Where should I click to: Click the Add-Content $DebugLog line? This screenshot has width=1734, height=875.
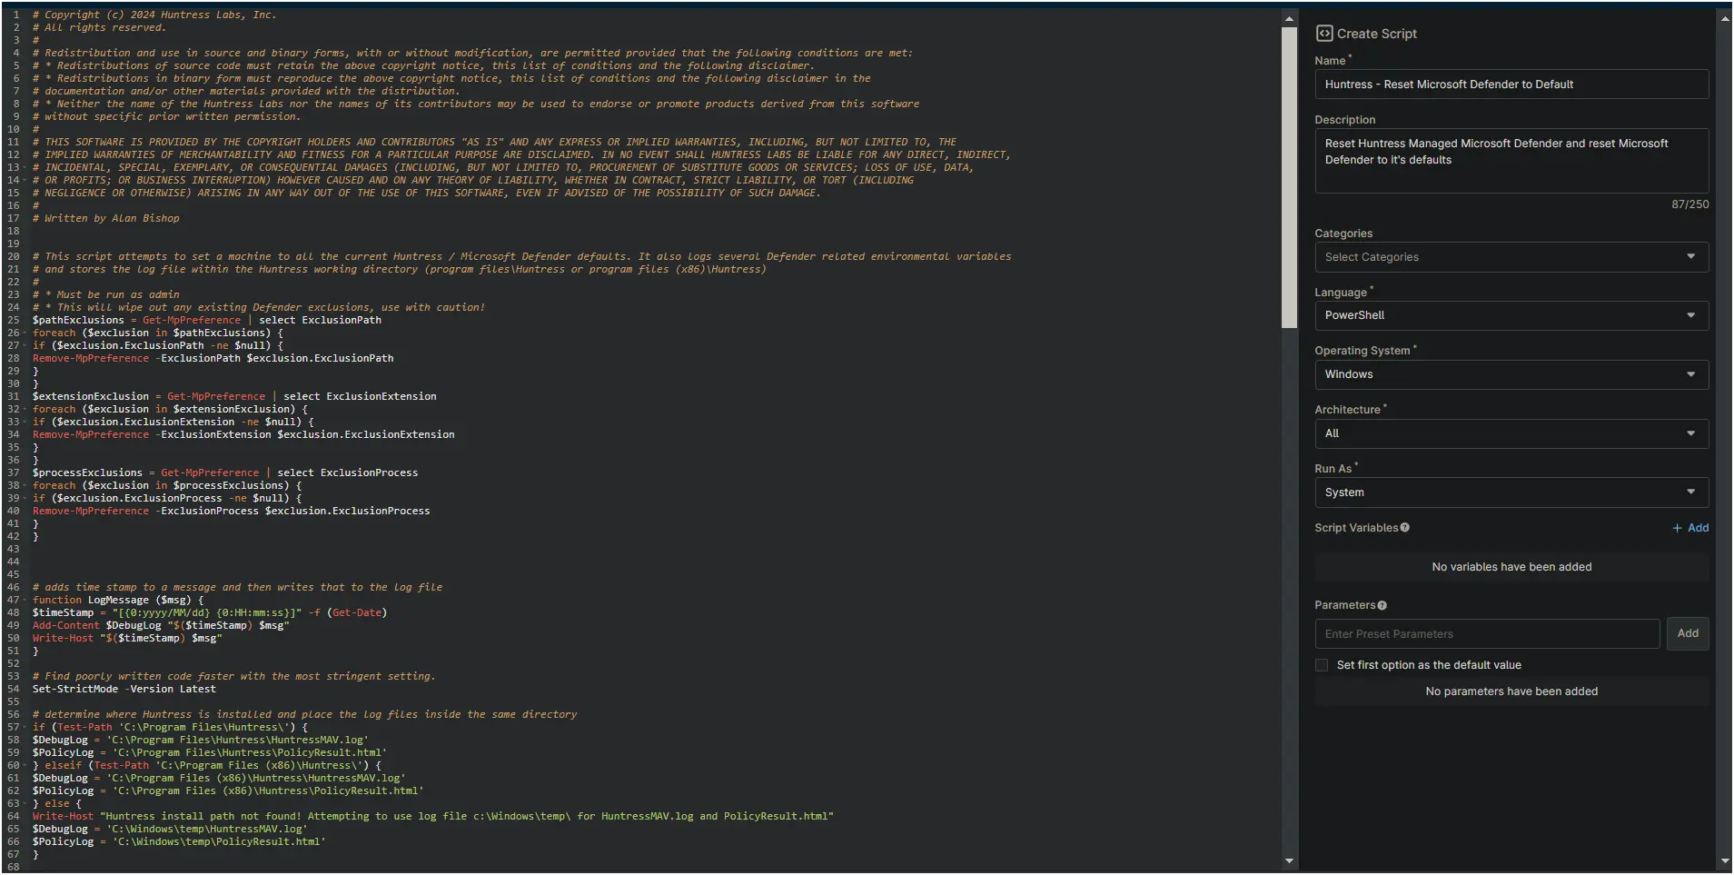(x=161, y=625)
